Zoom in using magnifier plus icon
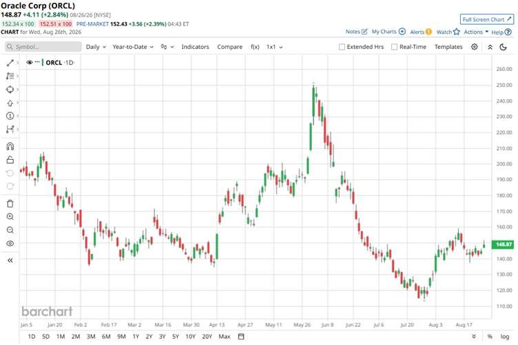The image size is (518, 345). point(10,217)
